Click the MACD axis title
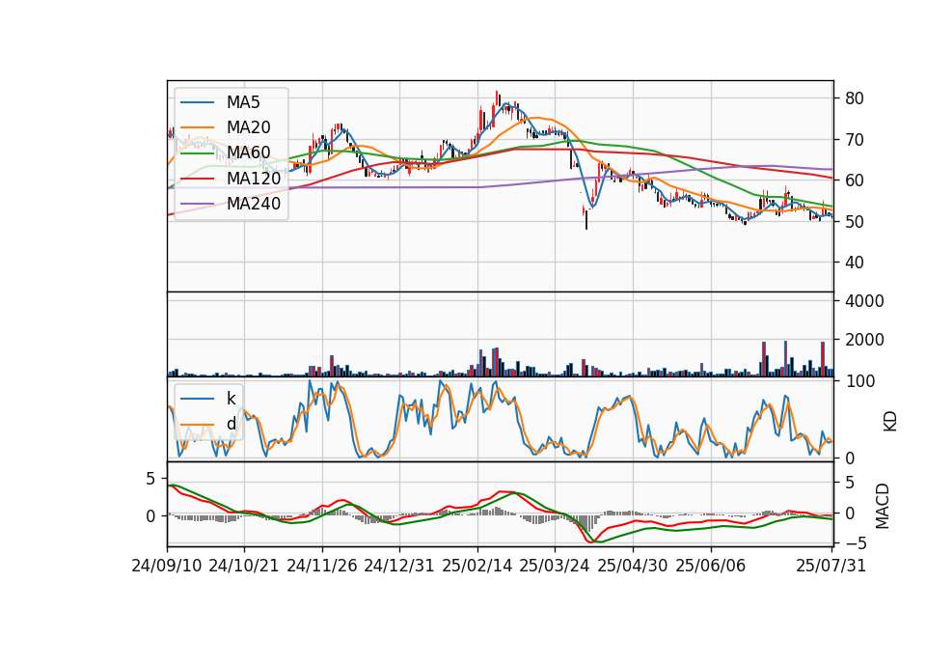Screen dimensions: 926x666 coord(883,506)
